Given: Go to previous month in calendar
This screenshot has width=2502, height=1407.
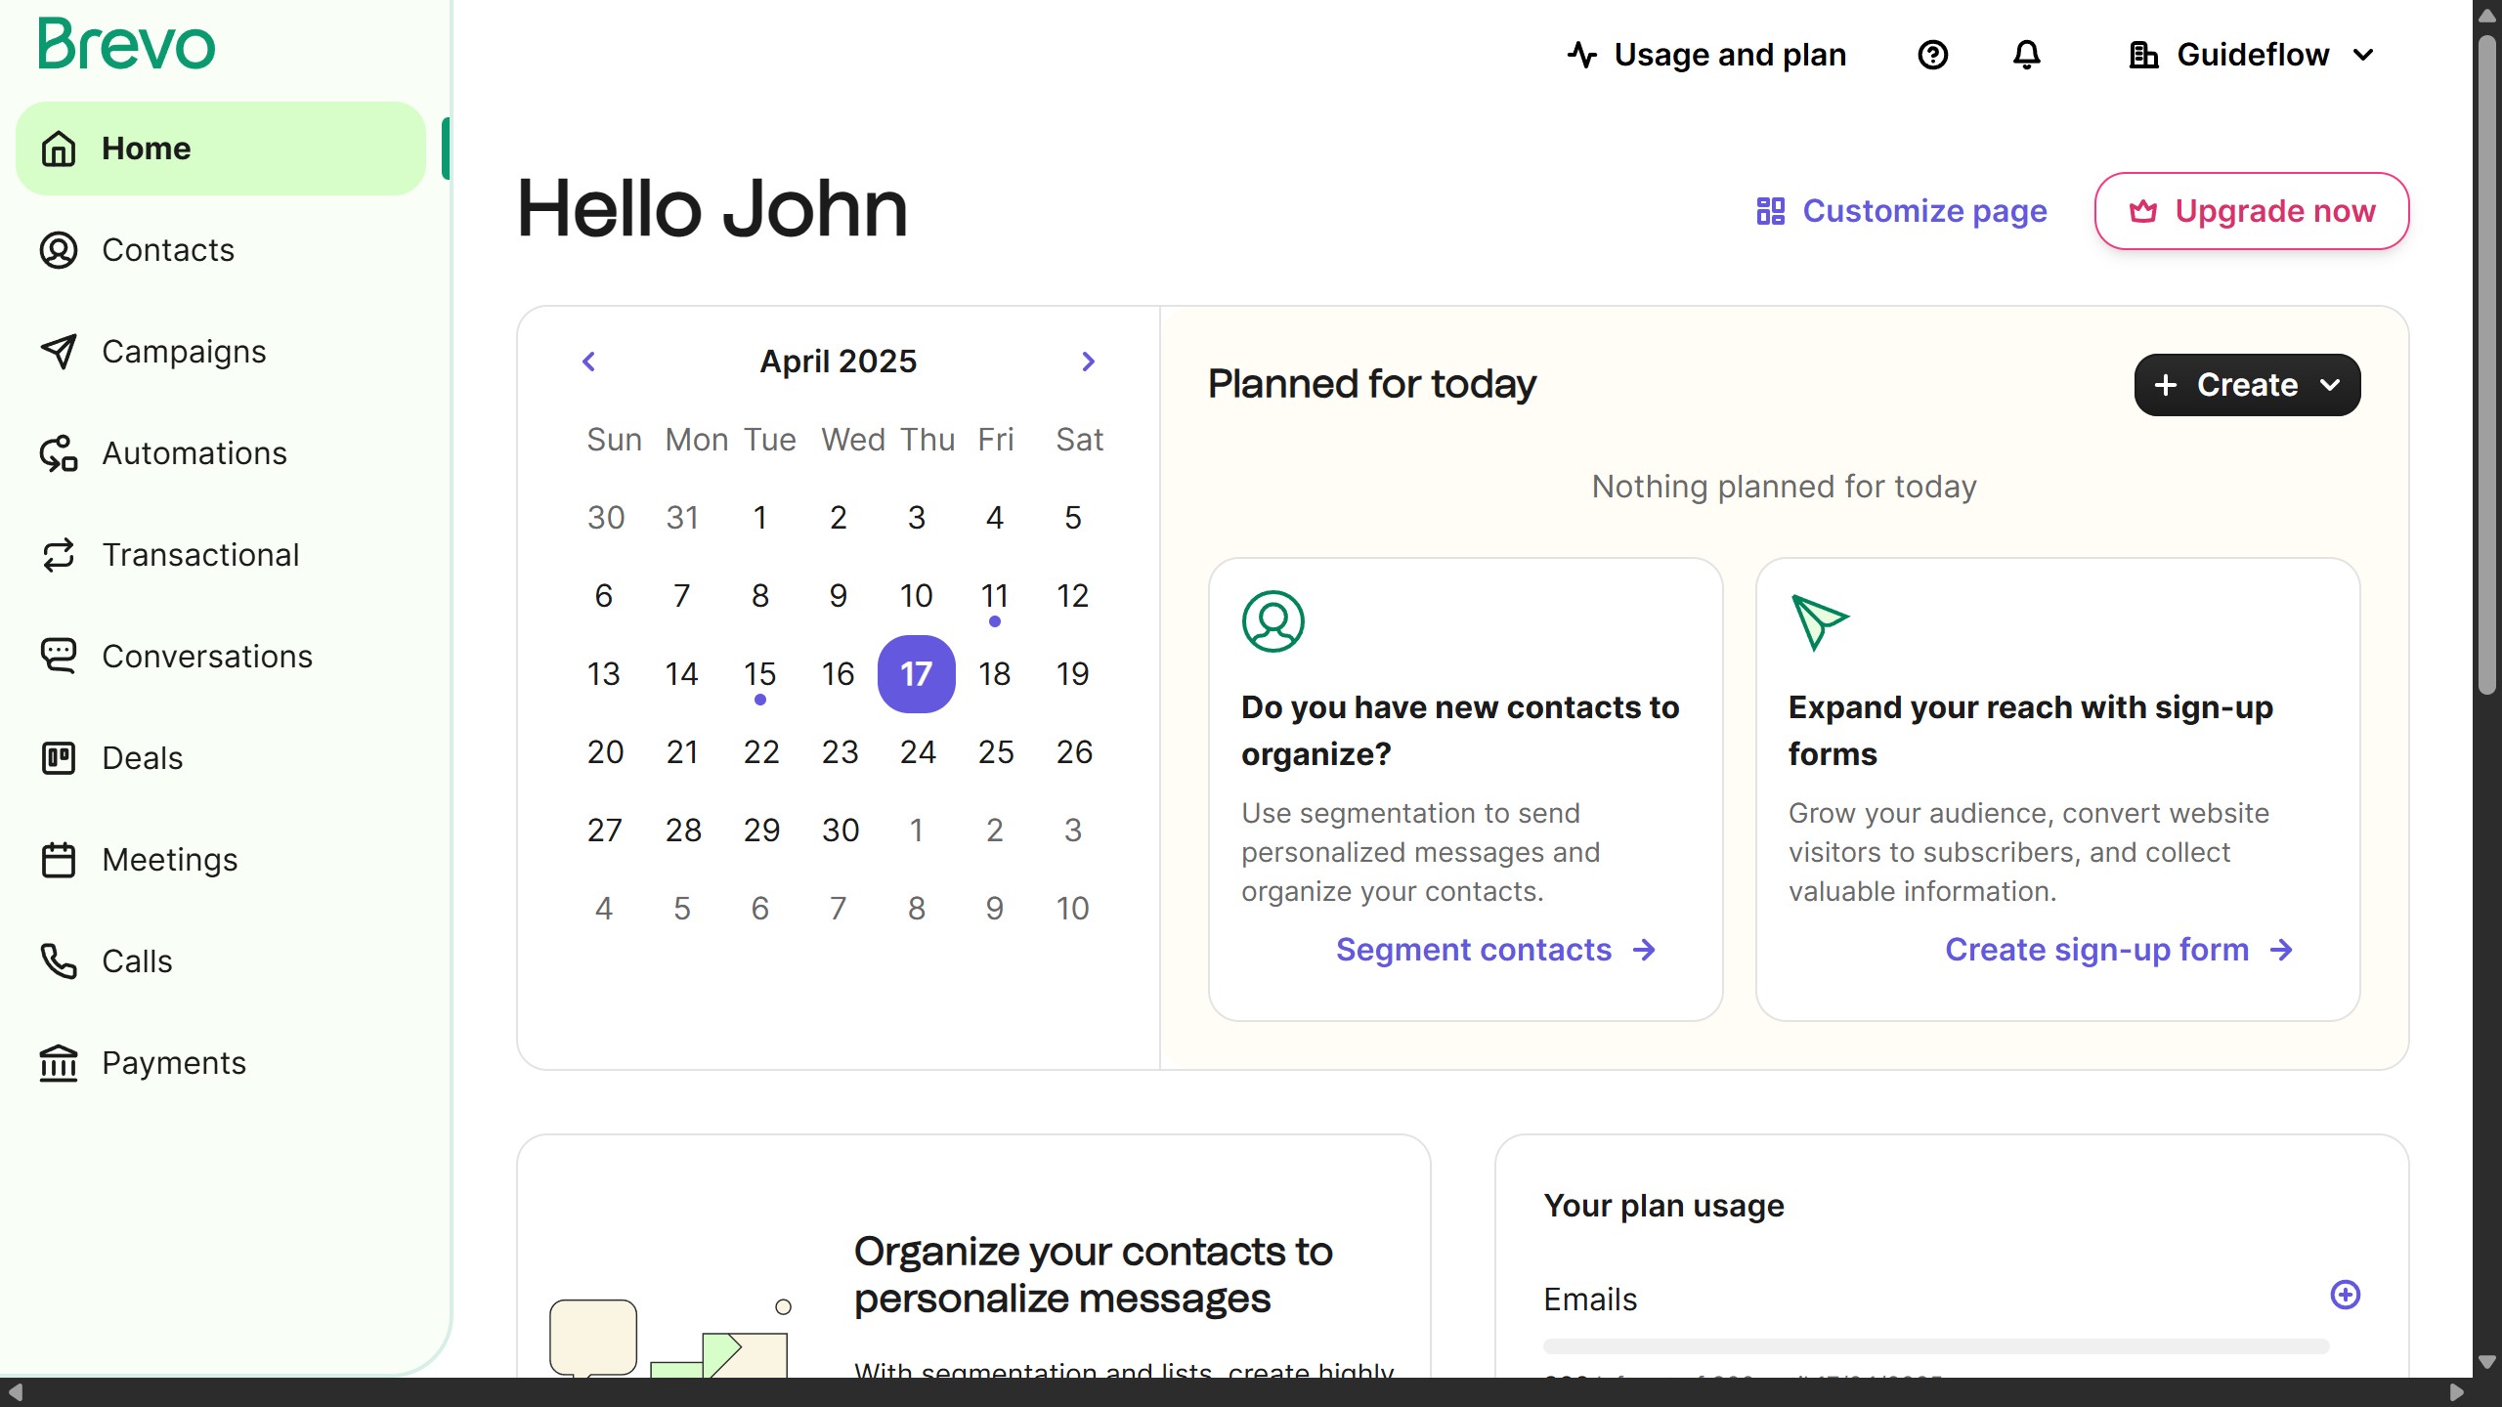Looking at the screenshot, I should [x=588, y=362].
